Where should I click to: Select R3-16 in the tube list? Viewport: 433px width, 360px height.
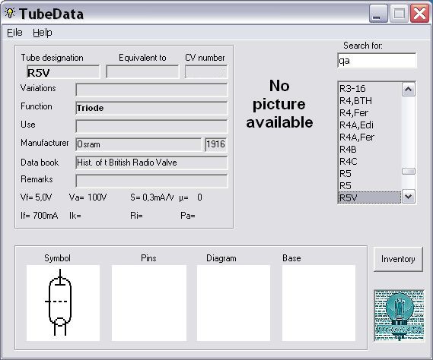[370, 89]
